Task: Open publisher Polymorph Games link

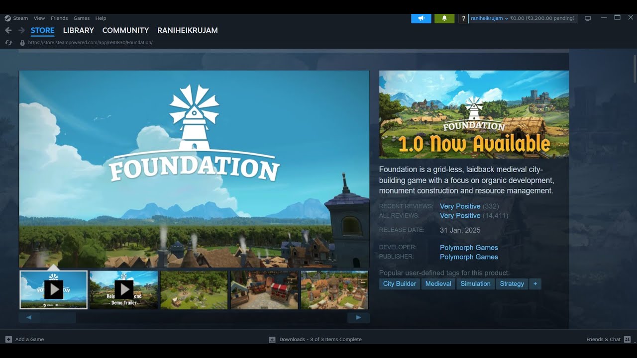Action: pos(469,257)
